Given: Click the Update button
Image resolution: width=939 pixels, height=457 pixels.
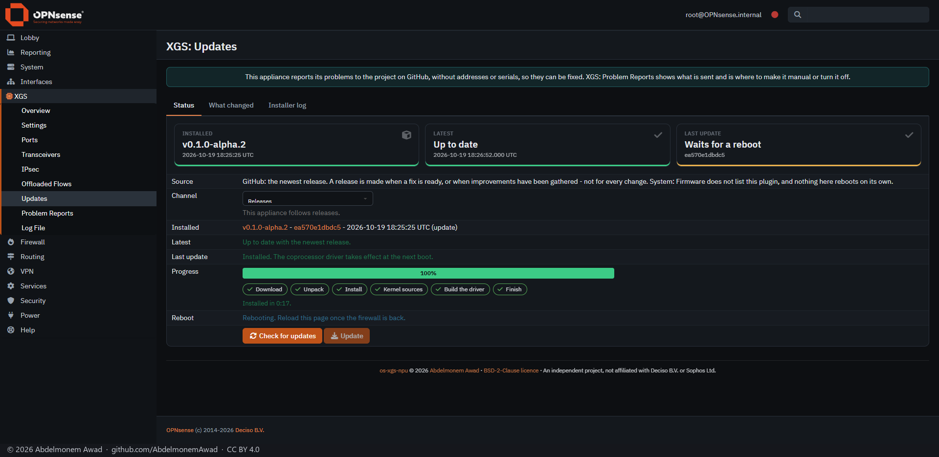Looking at the screenshot, I should pos(347,336).
